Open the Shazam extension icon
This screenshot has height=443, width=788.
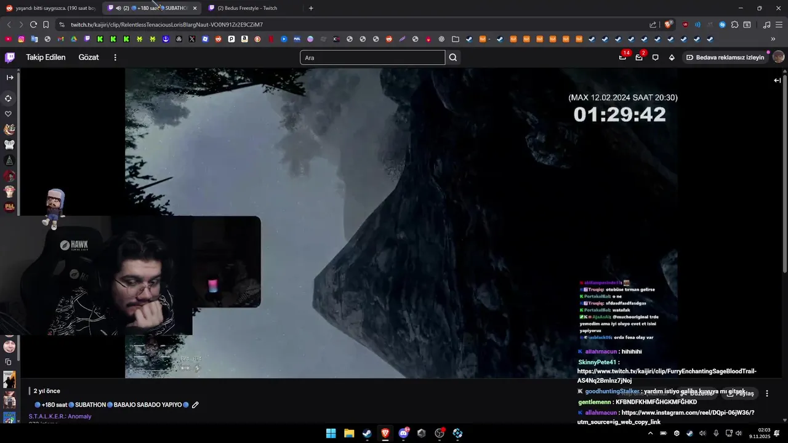[x=722, y=25]
